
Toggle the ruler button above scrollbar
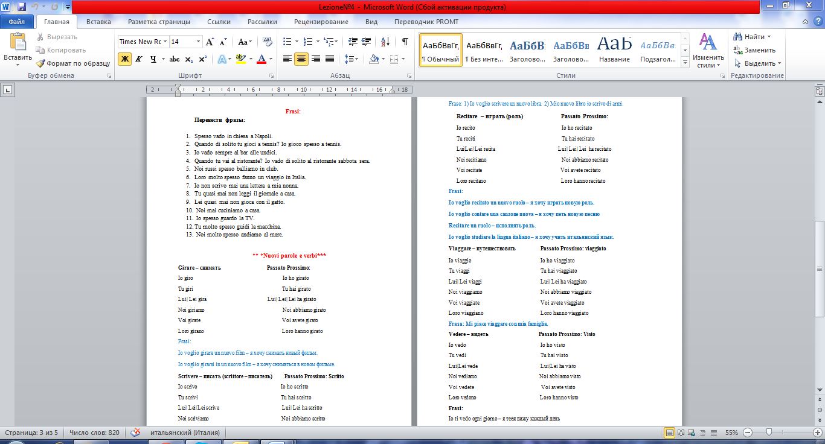pyautogui.click(x=820, y=91)
